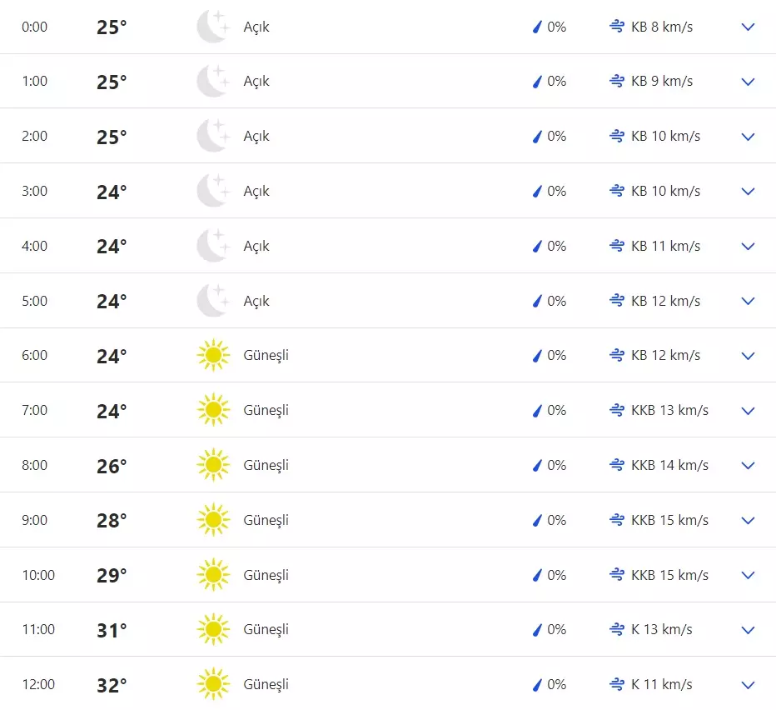Click the wind icon at 9:00
The image size is (776, 710).
pyautogui.click(x=617, y=521)
